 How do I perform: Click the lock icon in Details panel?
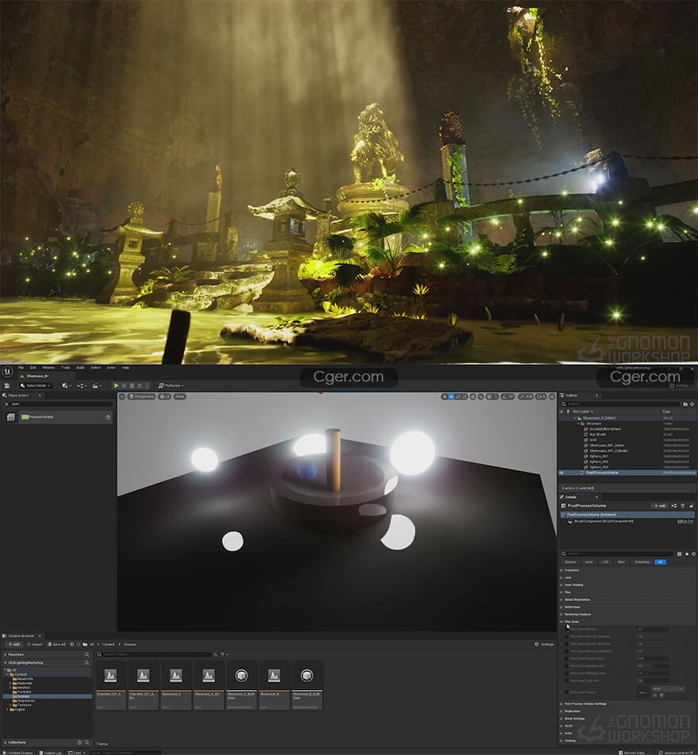pyautogui.click(x=691, y=506)
